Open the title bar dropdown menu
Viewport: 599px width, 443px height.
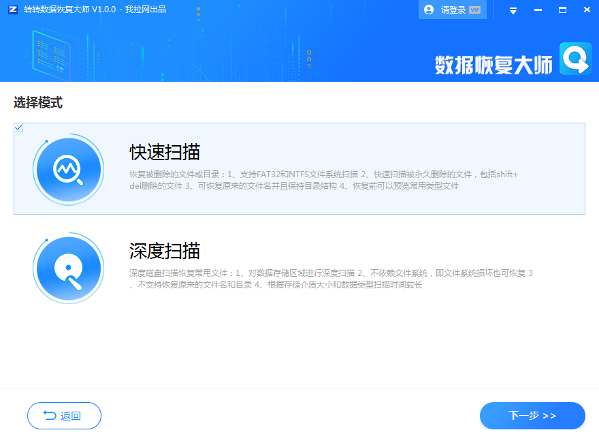click(513, 10)
